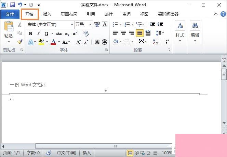Click the Grow Font icon

pyautogui.click(x=79, y=42)
